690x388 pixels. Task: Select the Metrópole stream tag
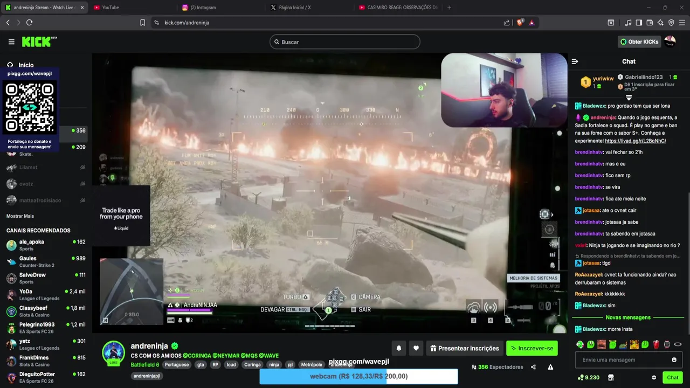coord(312,365)
